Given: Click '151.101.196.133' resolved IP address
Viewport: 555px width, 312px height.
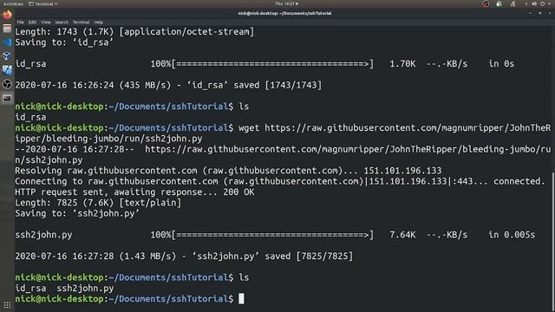Looking at the screenshot, I should [x=402, y=171].
